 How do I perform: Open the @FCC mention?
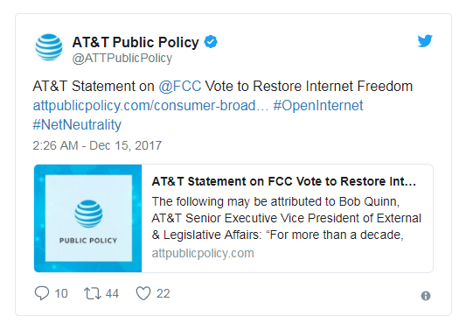click(180, 87)
